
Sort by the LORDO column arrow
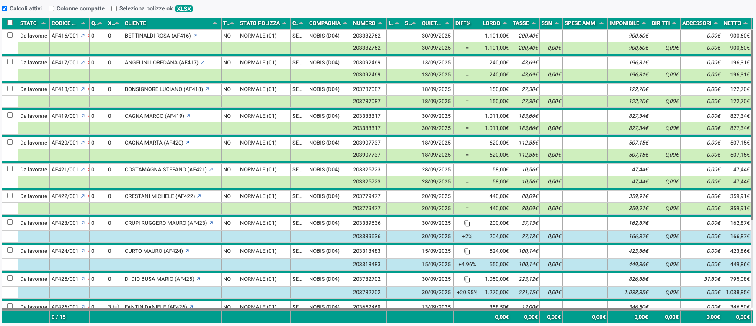tap(505, 23)
